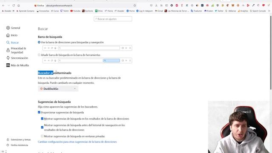
Task: Open the Search Console bookmark
Action: [258, 11]
